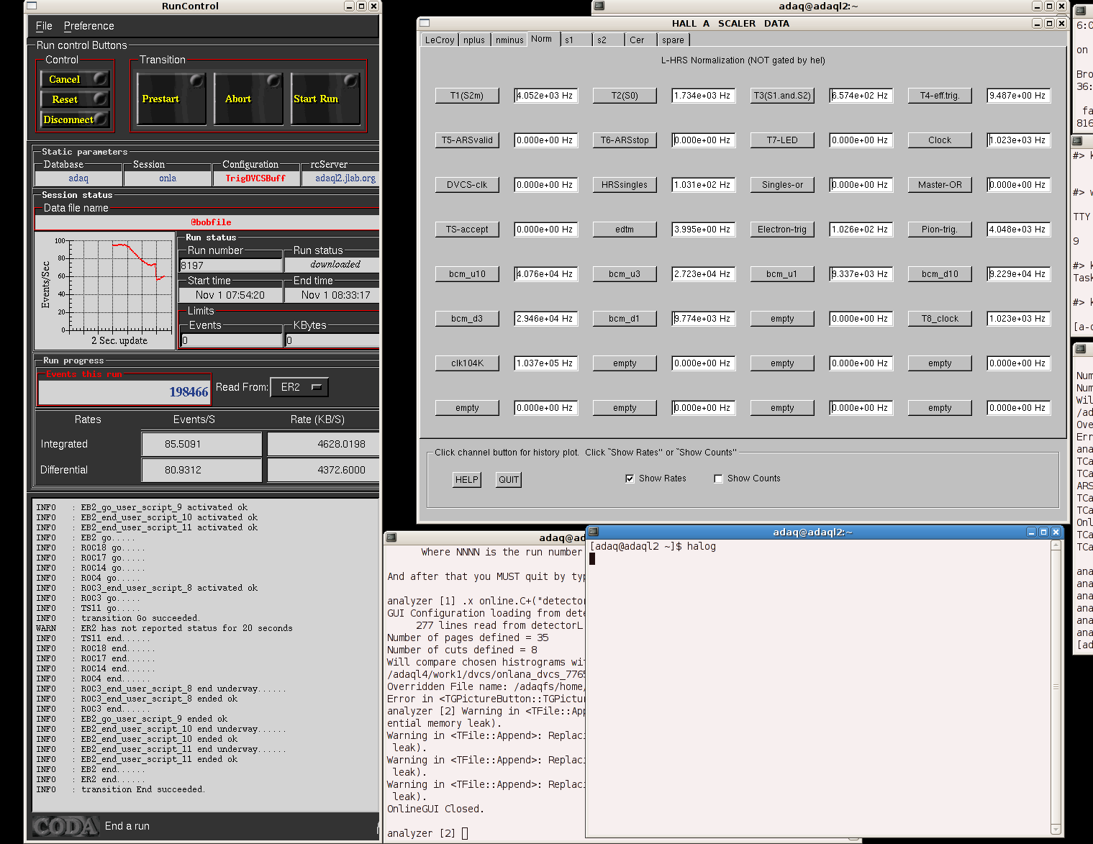Viewport: 1093px width, 844px height.
Task: Click the DVCS-clk channel button
Action: coord(467,185)
